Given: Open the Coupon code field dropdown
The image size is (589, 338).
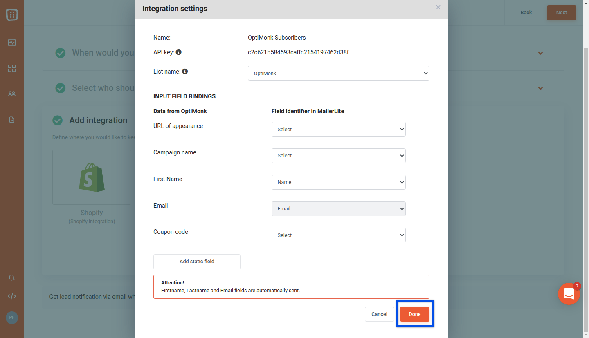Looking at the screenshot, I should point(339,235).
